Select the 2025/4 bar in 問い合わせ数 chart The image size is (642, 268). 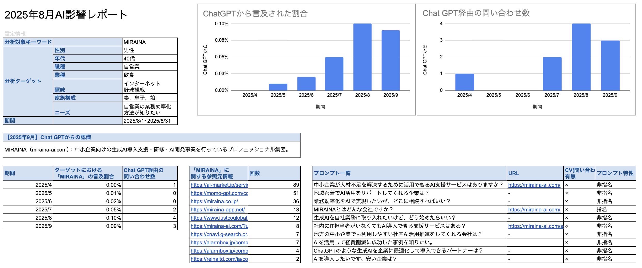click(464, 82)
